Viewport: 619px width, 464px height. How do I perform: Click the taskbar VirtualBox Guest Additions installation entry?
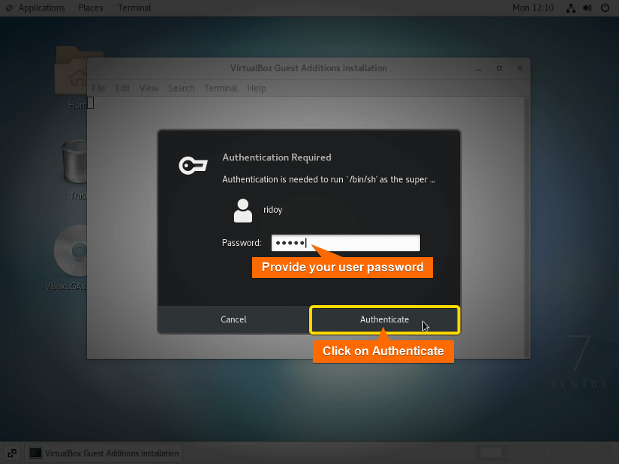point(104,453)
